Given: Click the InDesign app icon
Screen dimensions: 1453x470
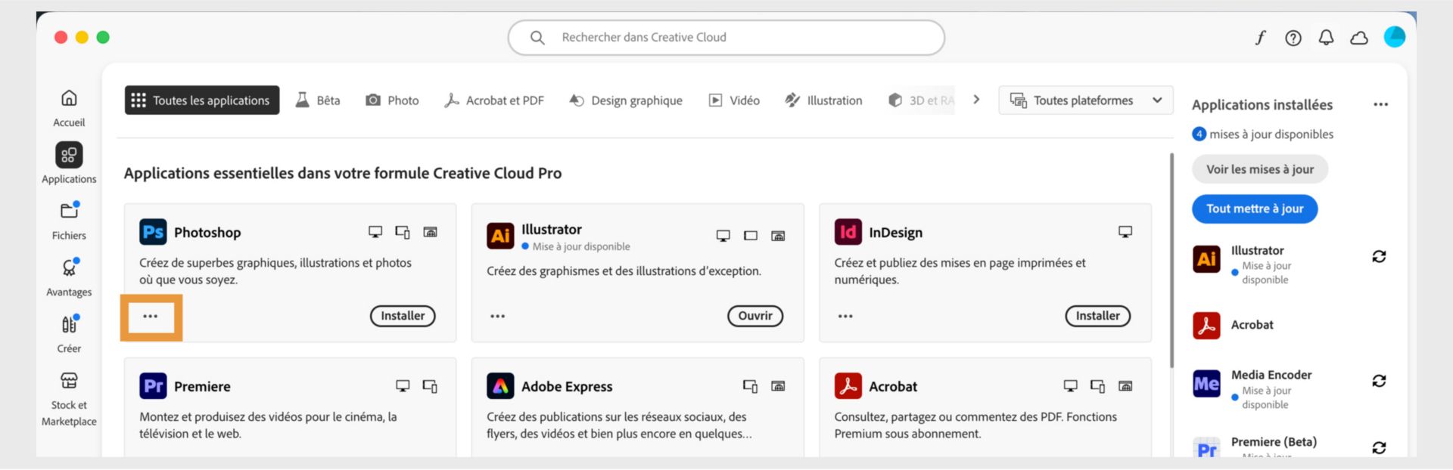Looking at the screenshot, I should (848, 232).
